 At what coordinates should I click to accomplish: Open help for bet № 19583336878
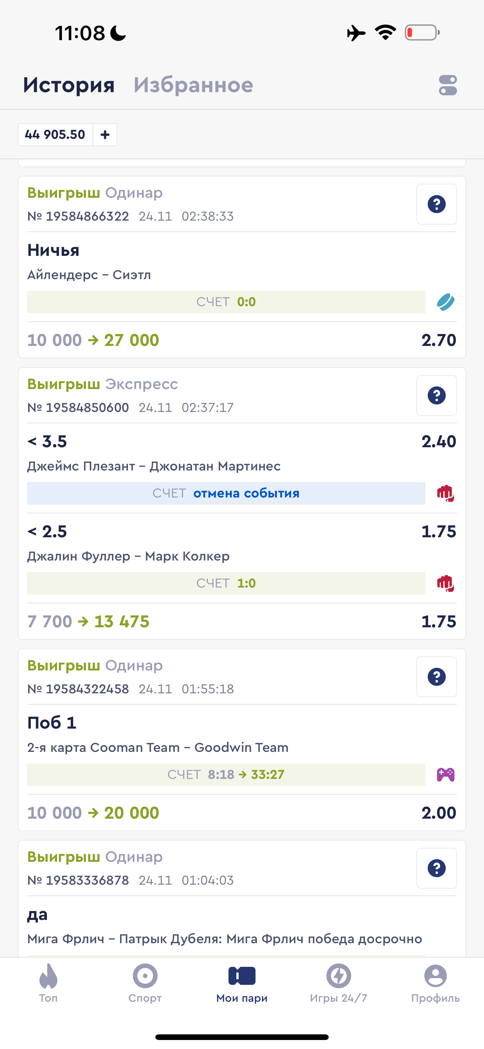point(436,868)
